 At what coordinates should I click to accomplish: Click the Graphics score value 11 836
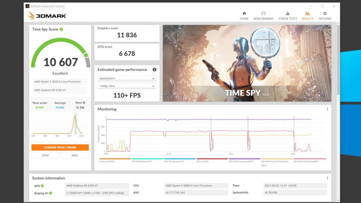click(x=127, y=35)
